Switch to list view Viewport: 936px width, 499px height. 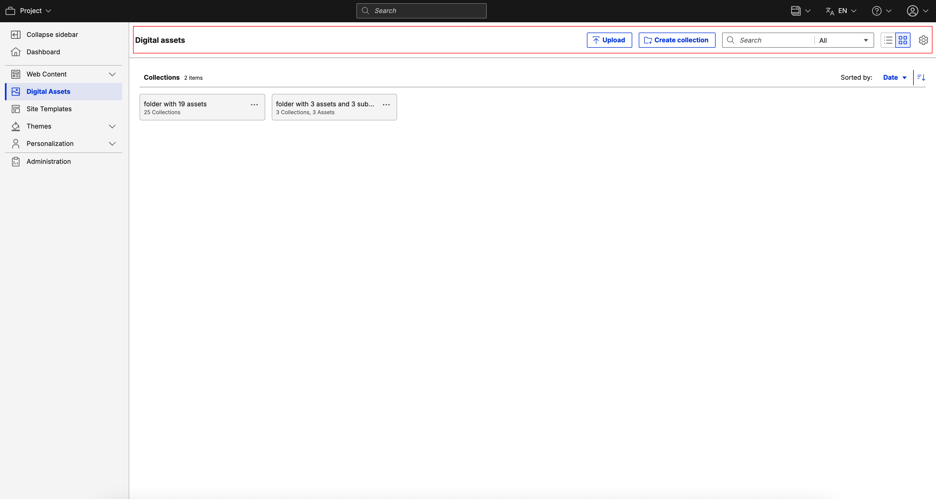pyautogui.click(x=888, y=40)
